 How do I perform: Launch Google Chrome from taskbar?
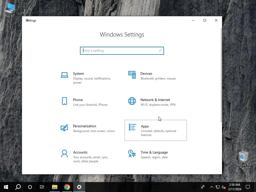pos(67,187)
